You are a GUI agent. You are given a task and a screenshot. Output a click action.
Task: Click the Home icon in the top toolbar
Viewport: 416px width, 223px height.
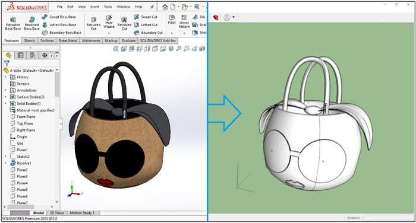165,7
